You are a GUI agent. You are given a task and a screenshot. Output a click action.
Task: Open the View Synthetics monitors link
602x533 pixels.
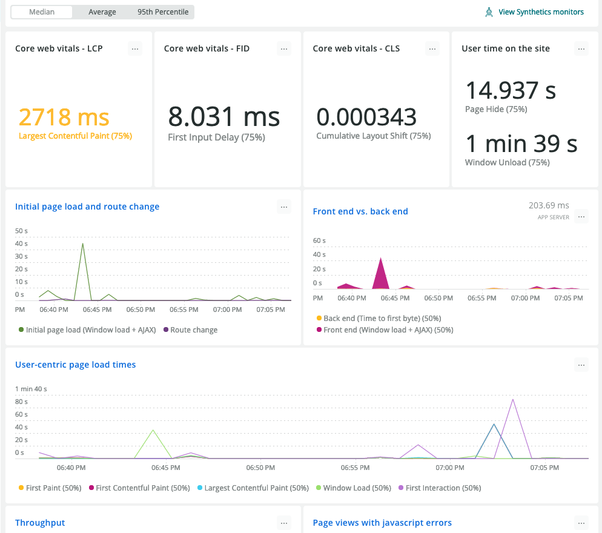[541, 12]
